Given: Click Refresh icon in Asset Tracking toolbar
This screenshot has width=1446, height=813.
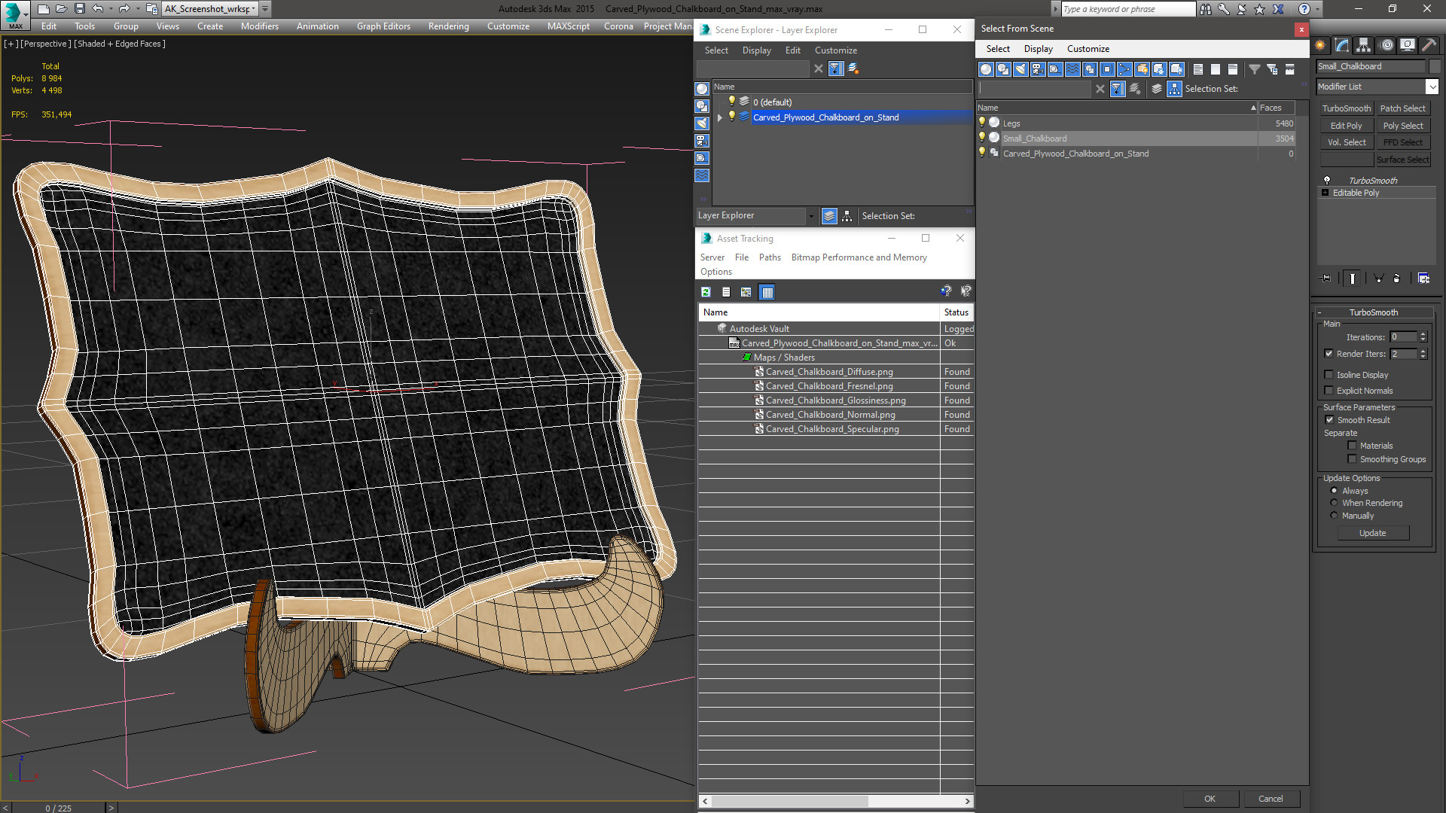Looking at the screenshot, I should tap(706, 292).
